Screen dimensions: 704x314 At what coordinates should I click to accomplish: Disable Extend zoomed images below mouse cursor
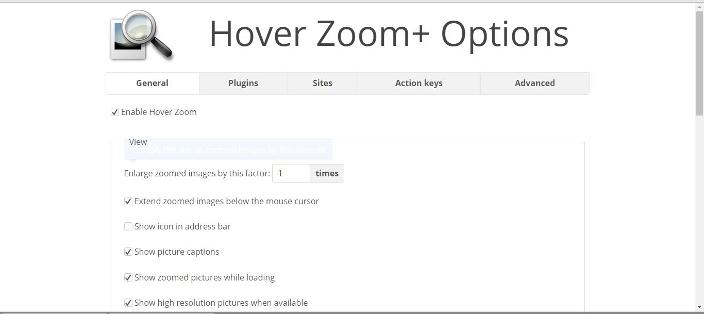point(128,201)
